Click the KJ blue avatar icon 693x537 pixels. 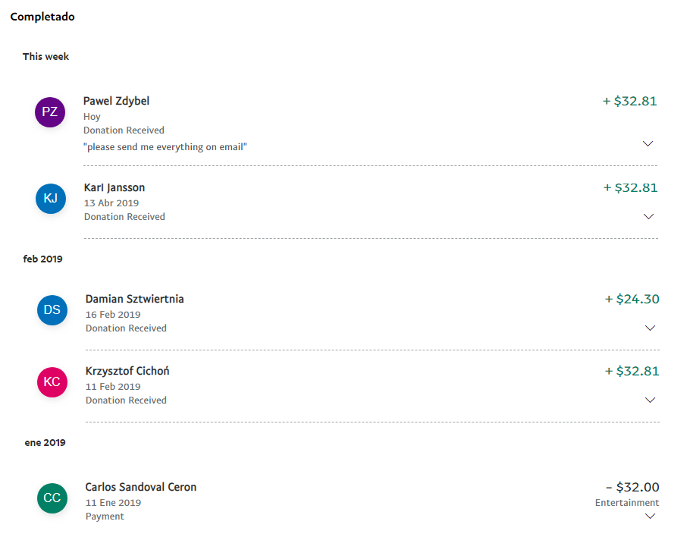coord(51,199)
